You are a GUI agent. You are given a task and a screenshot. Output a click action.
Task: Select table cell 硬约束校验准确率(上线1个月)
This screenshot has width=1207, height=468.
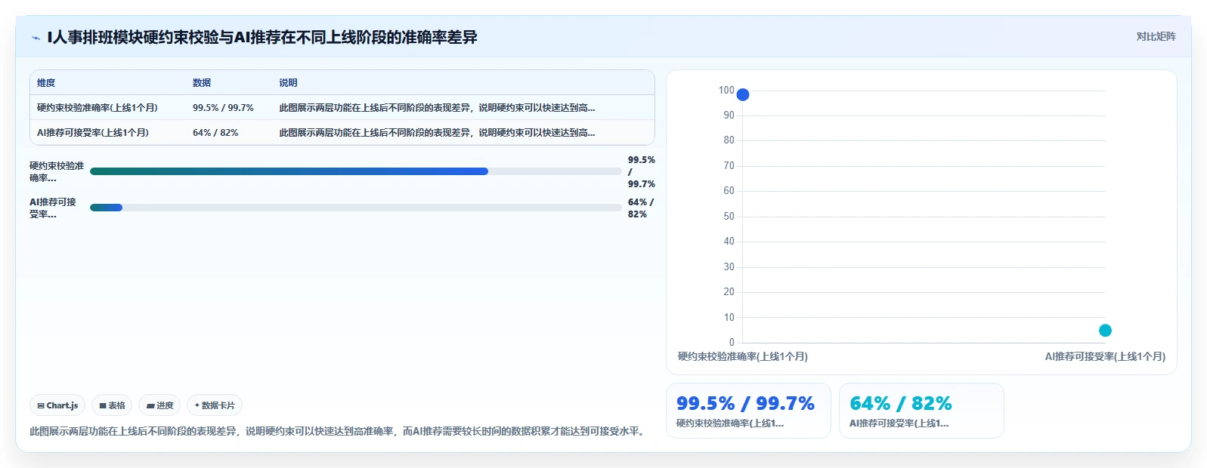97,108
